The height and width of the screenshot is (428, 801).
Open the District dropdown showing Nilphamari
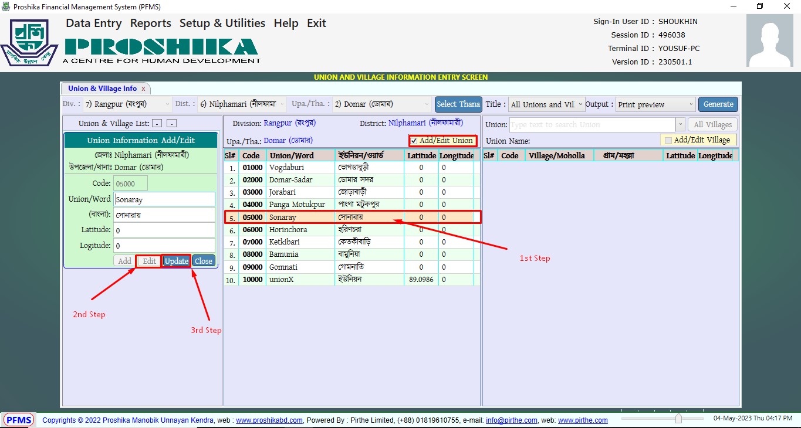click(242, 104)
